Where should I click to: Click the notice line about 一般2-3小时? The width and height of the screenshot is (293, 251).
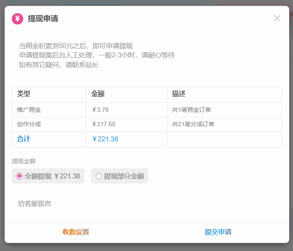[x=97, y=55]
